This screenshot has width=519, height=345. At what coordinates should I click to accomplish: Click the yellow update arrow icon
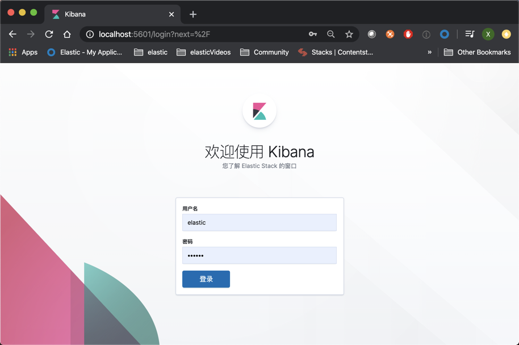click(x=506, y=34)
